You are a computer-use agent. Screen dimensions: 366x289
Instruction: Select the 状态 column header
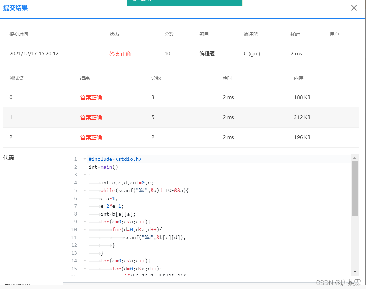[114, 34]
